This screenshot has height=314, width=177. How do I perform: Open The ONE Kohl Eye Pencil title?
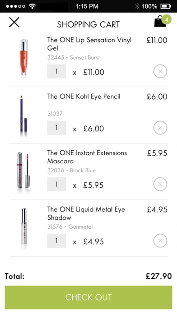tap(84, 97)
